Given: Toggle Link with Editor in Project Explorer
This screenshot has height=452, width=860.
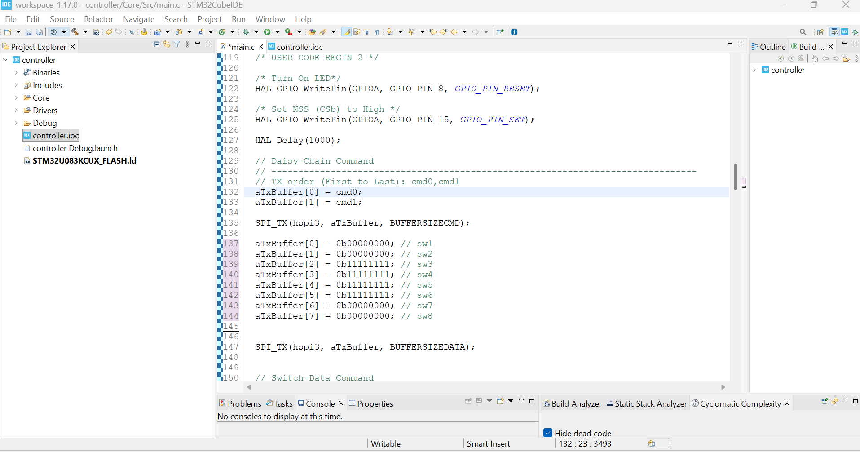Looking at the screenshot, I should pos(167,44).
